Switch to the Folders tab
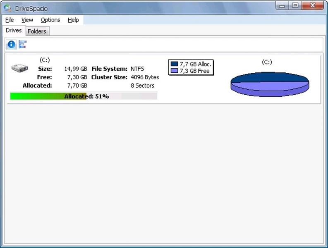This screenshot has width=328, height=248. coord(37,31)
